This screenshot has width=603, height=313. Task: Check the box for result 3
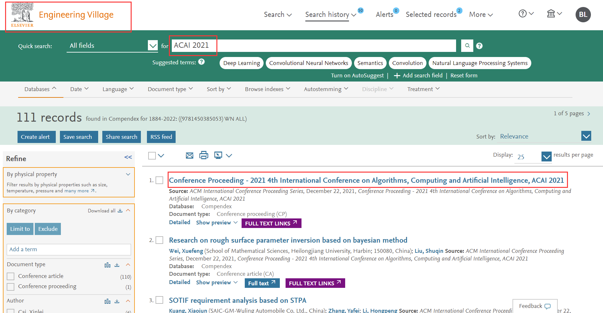click(x=159, y=300)
